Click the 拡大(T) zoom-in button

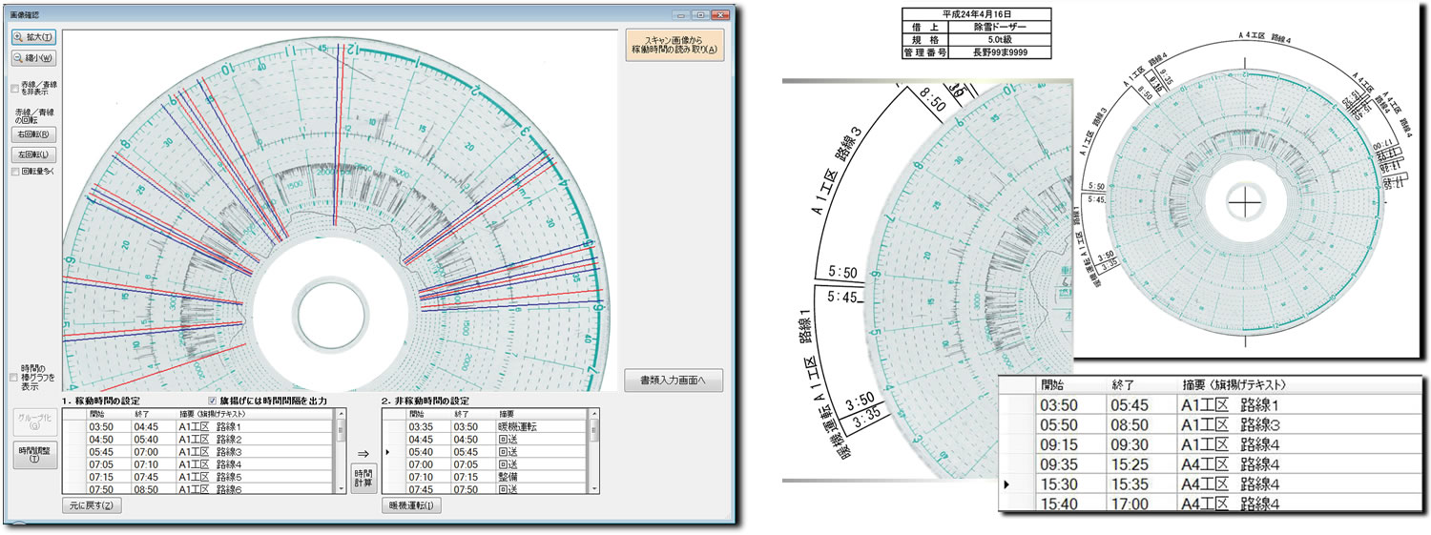33,37
